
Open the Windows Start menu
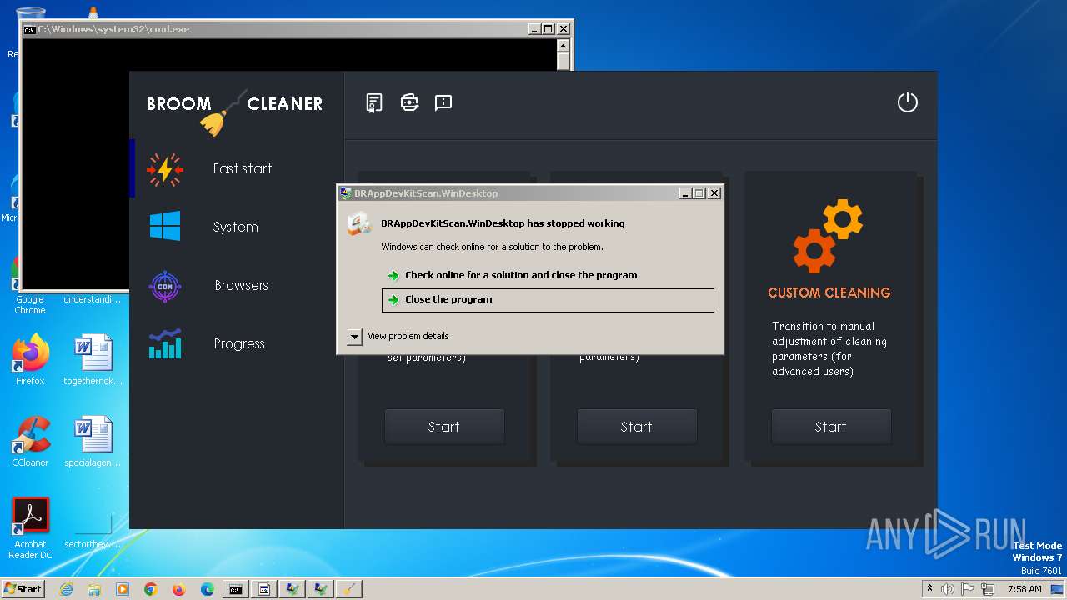pos(23,588)
